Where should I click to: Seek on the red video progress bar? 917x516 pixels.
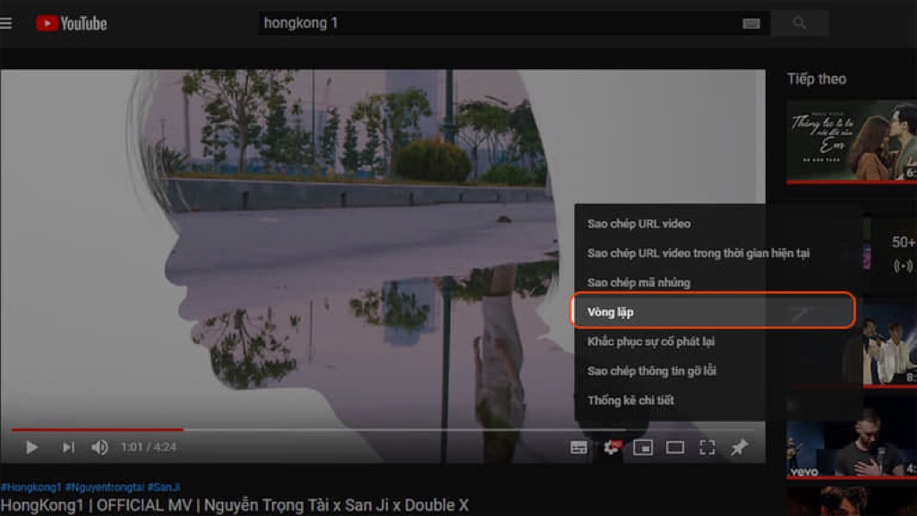(97, 429)
